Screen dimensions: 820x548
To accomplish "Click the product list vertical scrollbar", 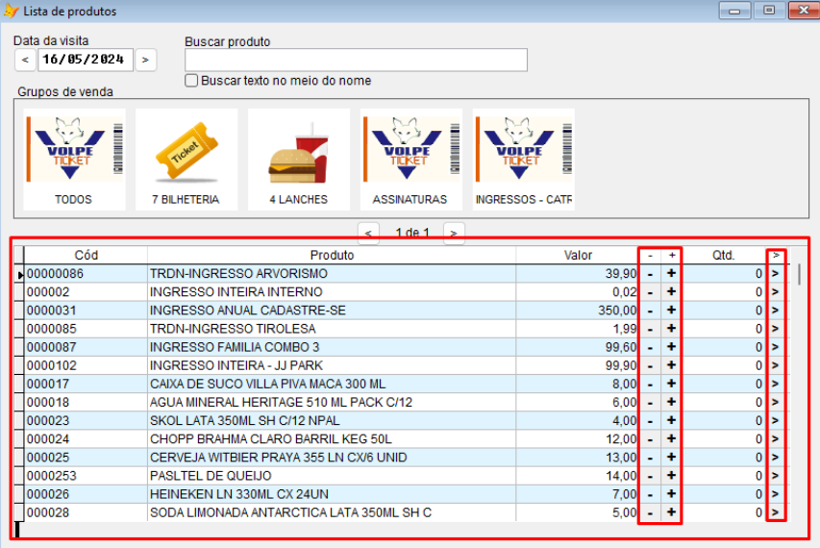I will pyautogui.click(x=799, y=385).
